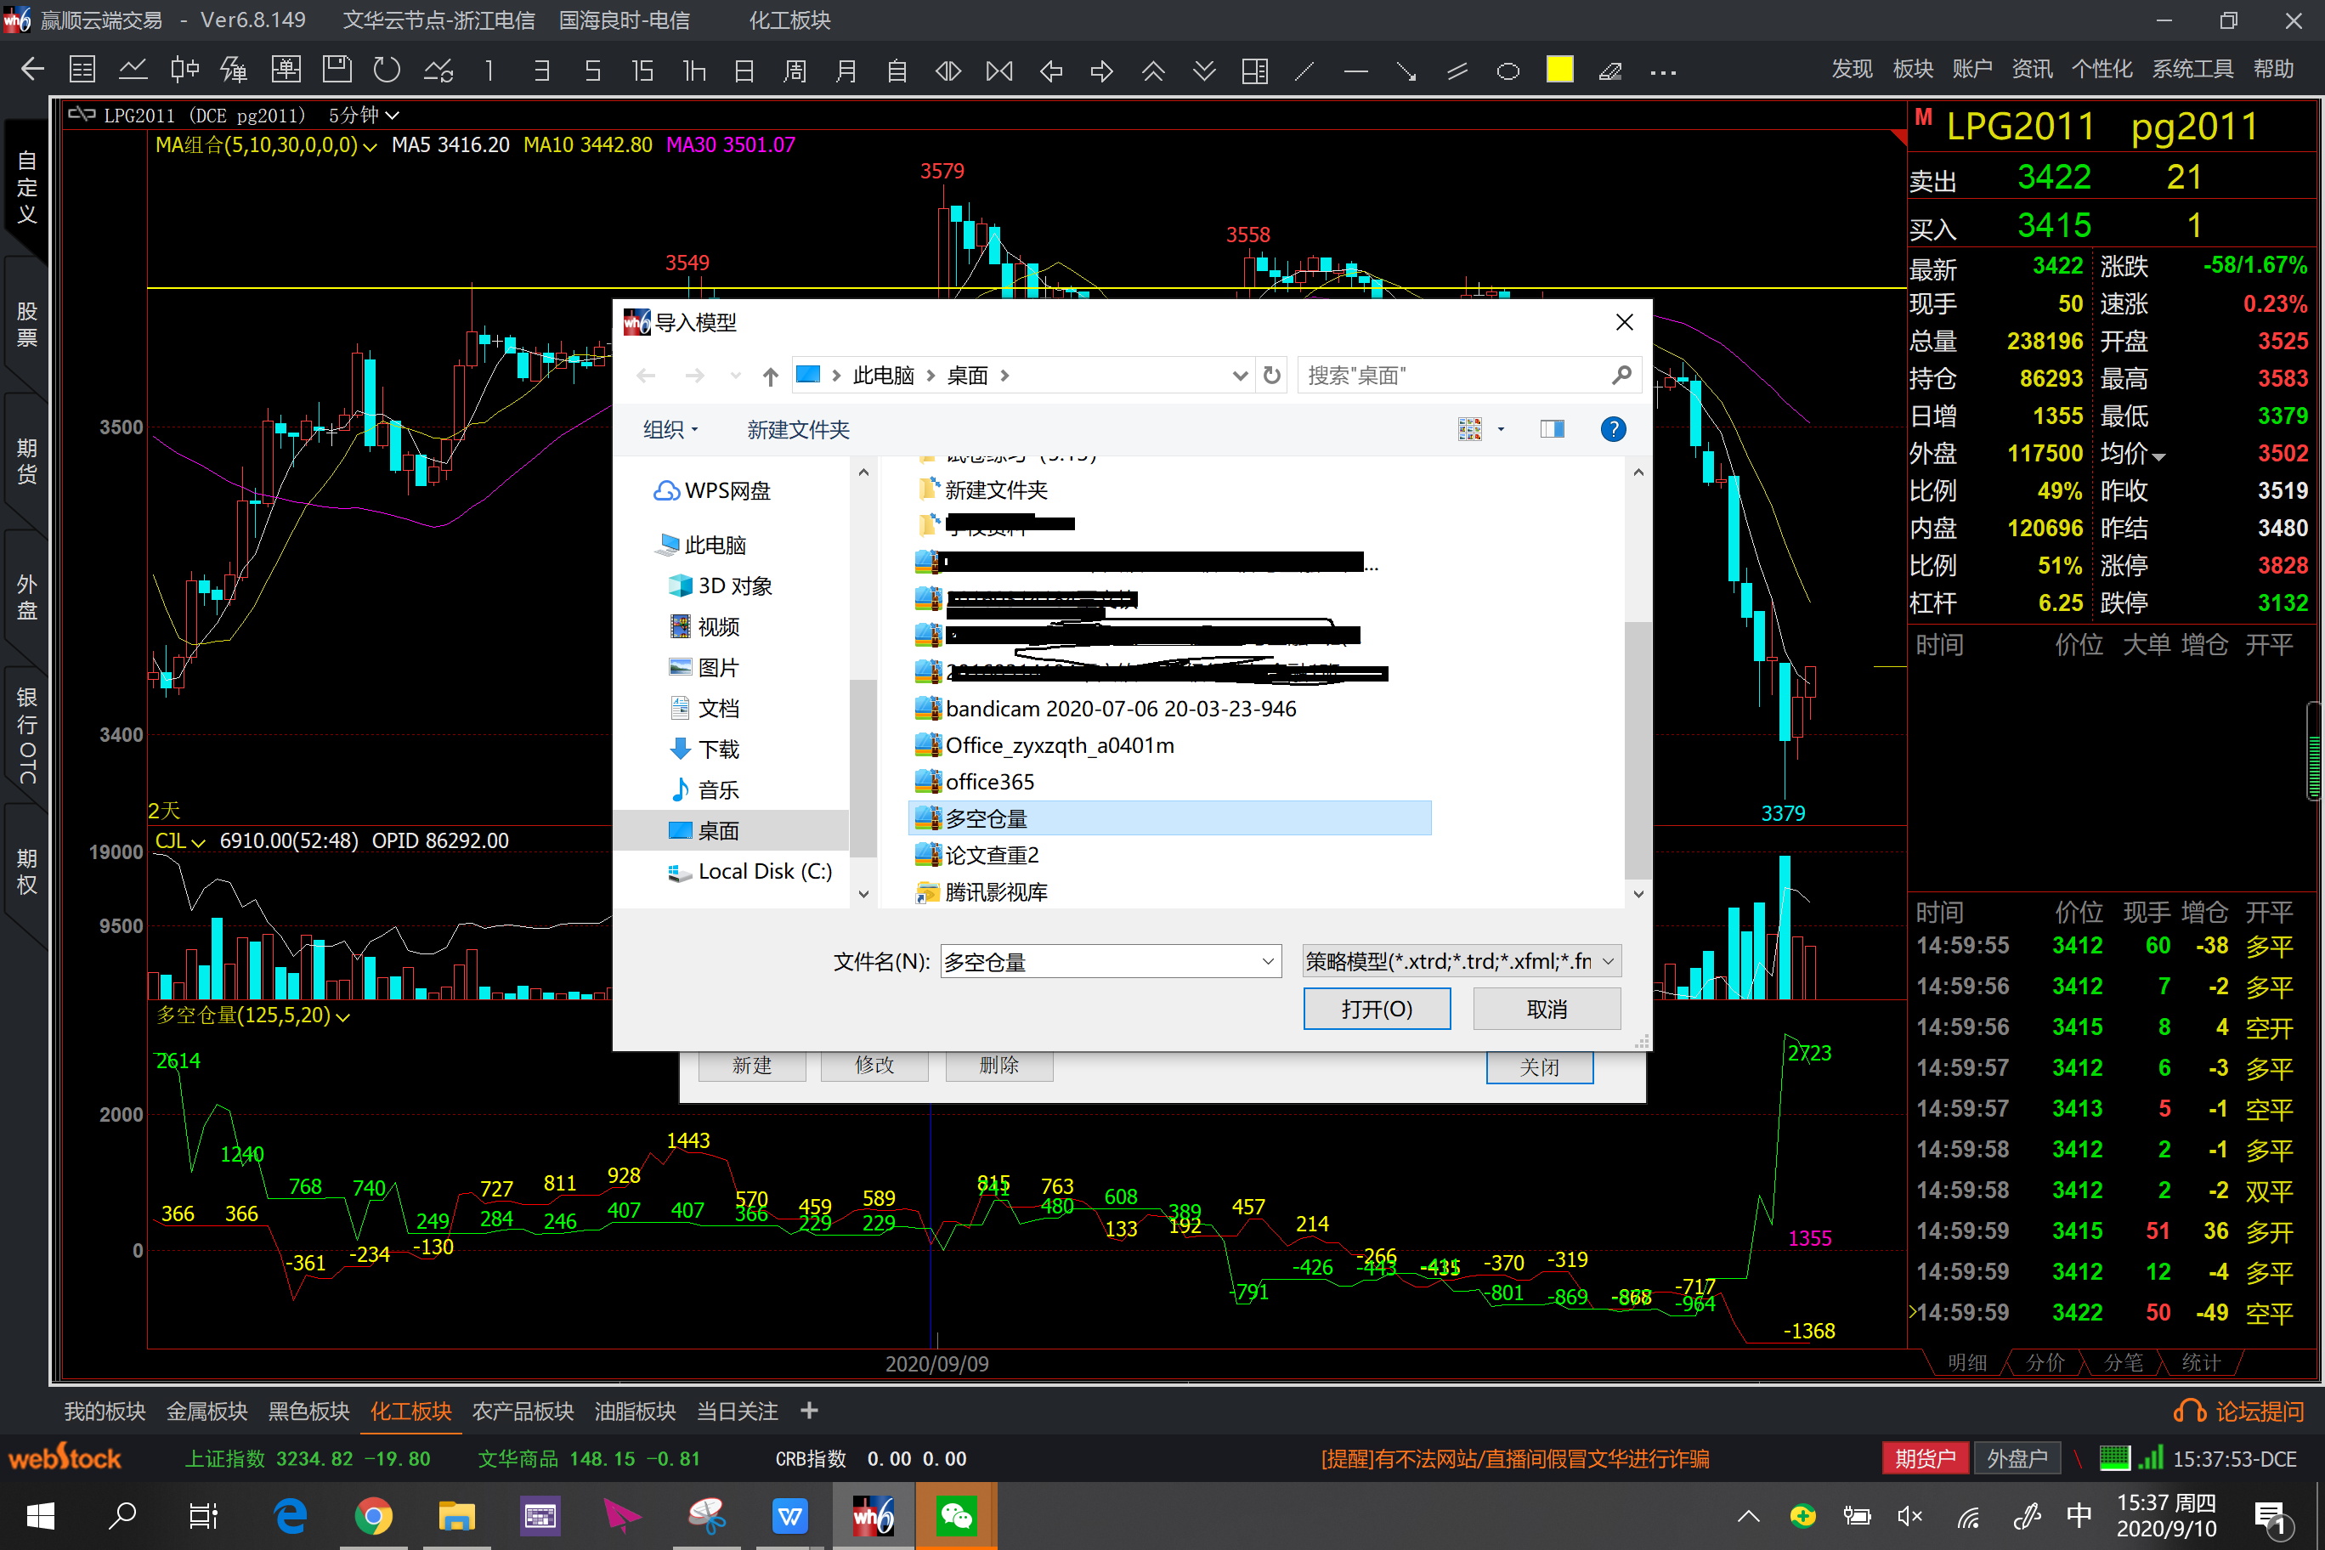Toggle the 外盘户 account button
Image resolution: width=2325 pixels, height=1550 pixels.
click(x=2017, y=1458)
